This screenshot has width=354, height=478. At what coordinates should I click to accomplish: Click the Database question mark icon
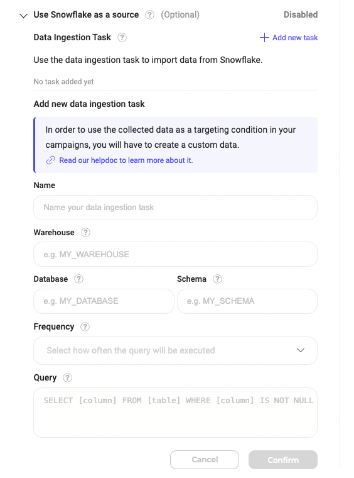click(x=78, y=279)
